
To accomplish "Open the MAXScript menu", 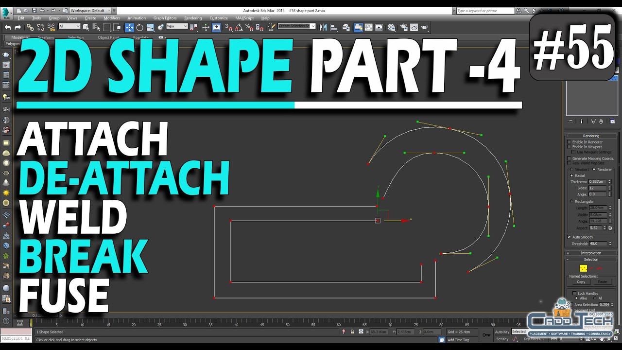I will [244, 18].
